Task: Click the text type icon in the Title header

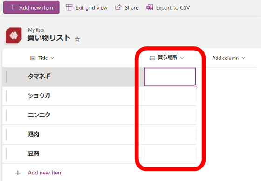Action: point(33,58)
